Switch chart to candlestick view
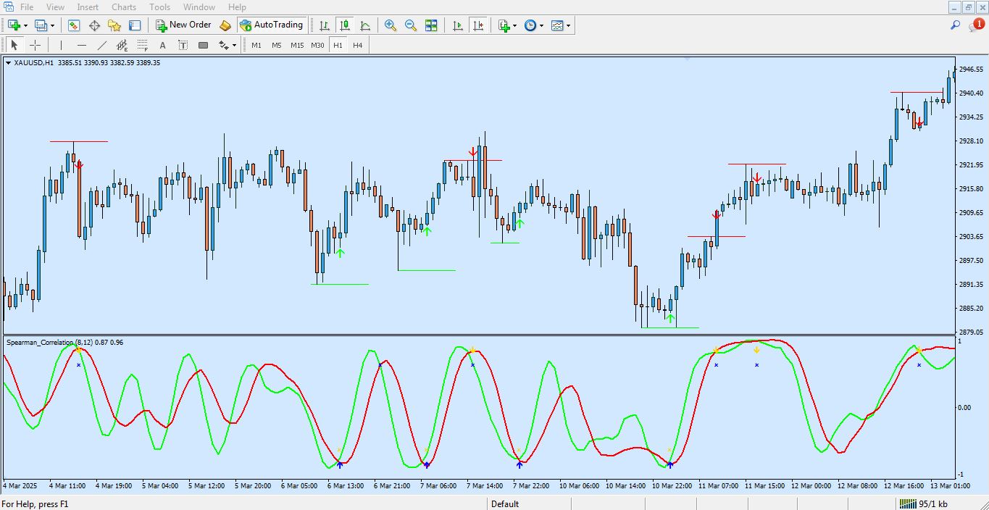 [x=345, y=25]
